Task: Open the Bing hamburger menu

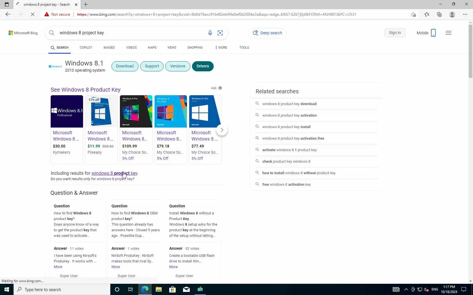Action: point(449,33)
